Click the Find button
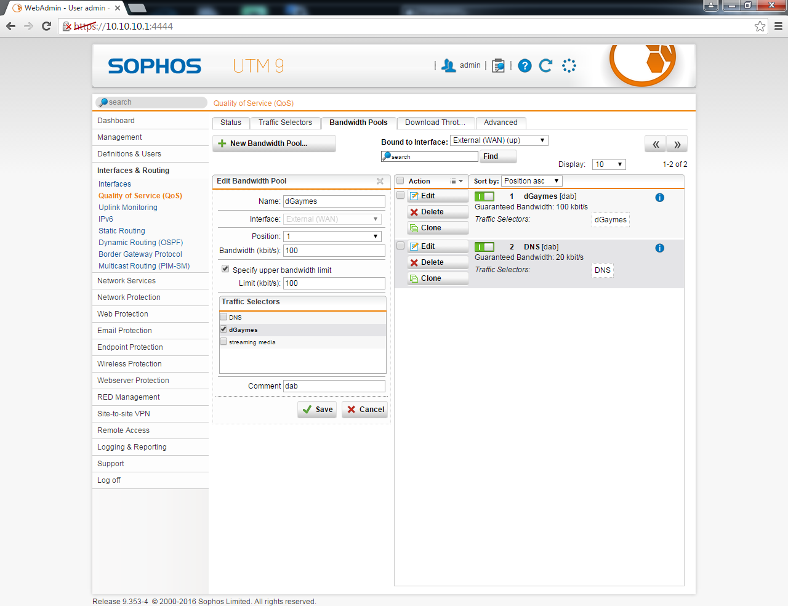 click(497, 156)
